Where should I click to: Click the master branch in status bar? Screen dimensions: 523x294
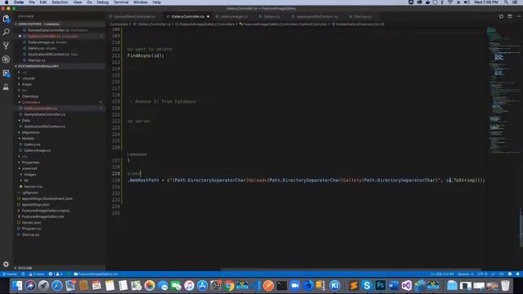10,274
